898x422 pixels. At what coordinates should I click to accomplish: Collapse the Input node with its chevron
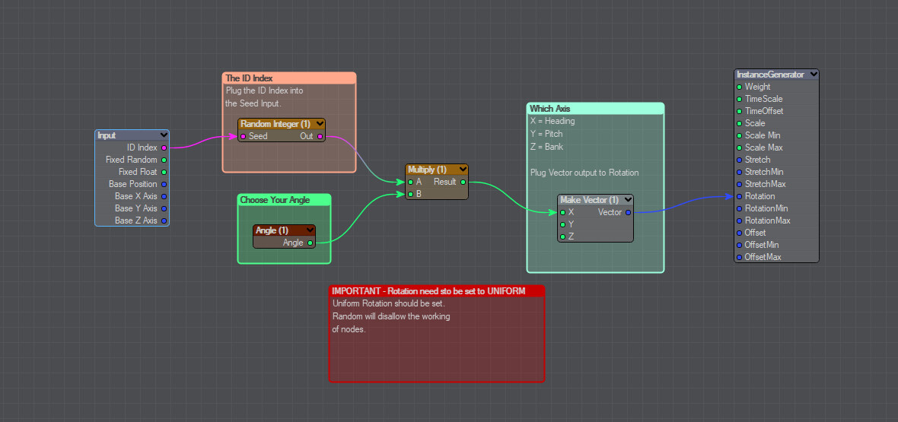[164, 135]
